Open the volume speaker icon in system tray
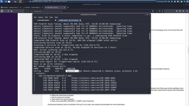Image resolution: width=189 pixels, height=106 pixels. point(172,1)
